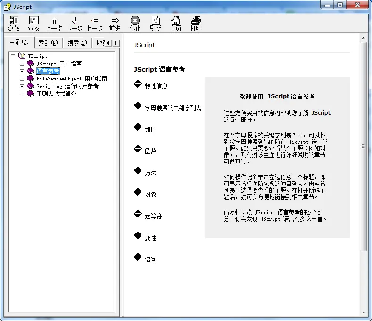
Task: Expand the FileSystemObject 用户指南 node
Action: coord(22,79)
